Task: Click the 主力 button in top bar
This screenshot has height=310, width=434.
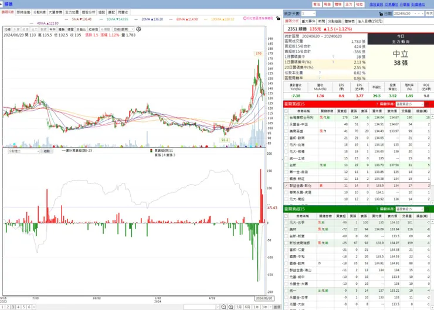Action: click(x=349, y=4)
